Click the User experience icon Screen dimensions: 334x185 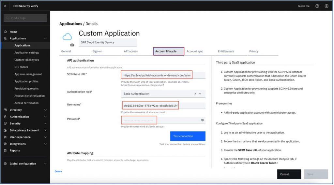[5, 137]
